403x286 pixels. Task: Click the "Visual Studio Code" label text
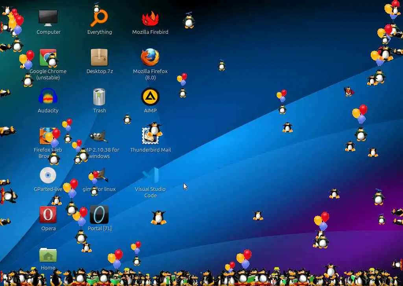point(150,192)
